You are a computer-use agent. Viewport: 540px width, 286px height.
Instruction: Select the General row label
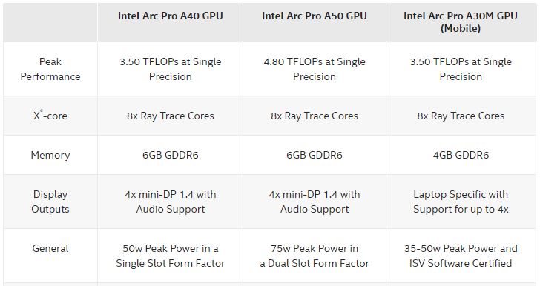pos(50,248)
